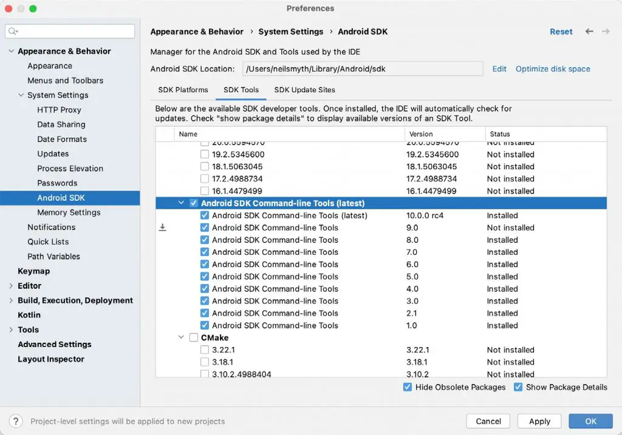
Task: Collapse the Android SDK Command-line Tools (latest) group
Action: click(x=181, y=203)
